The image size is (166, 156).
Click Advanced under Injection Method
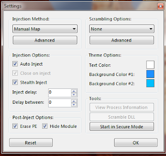[x=45, y=40]
